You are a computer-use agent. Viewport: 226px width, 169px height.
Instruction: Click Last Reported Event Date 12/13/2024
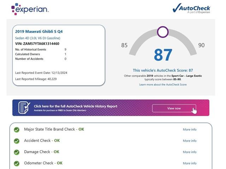41,73
